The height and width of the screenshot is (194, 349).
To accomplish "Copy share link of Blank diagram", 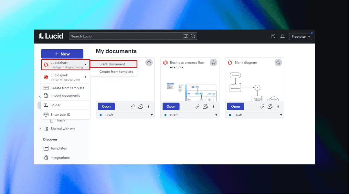I will tap(262, 107).
